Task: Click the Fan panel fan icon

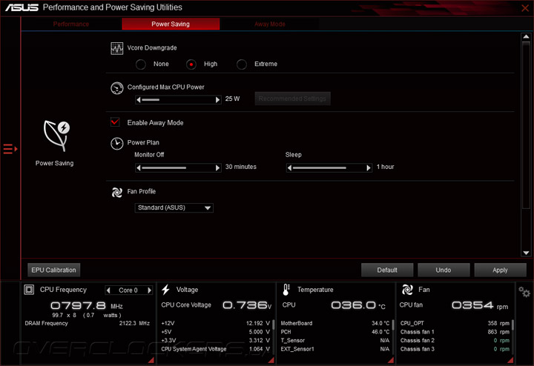Action: (407, 290)
